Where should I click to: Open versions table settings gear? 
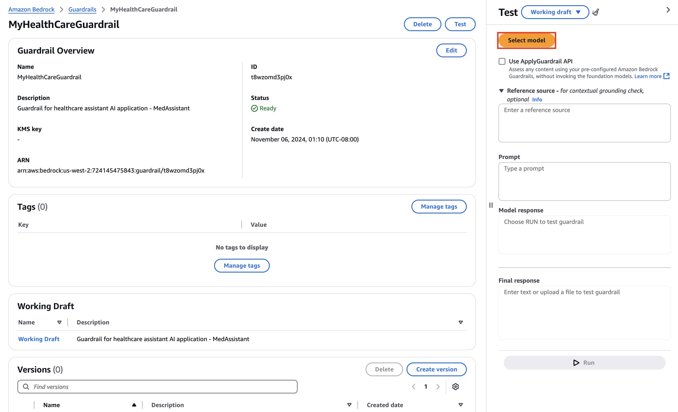coord(456,387)
